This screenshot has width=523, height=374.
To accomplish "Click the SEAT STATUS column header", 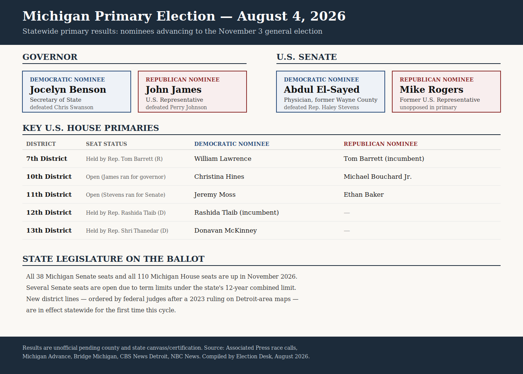I will click(106, 144).
